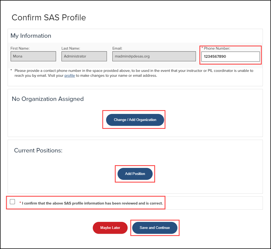The width and height of the screenshot is (271, 249).
Task: Open your profile via the profile link
Action: point(69,75)
